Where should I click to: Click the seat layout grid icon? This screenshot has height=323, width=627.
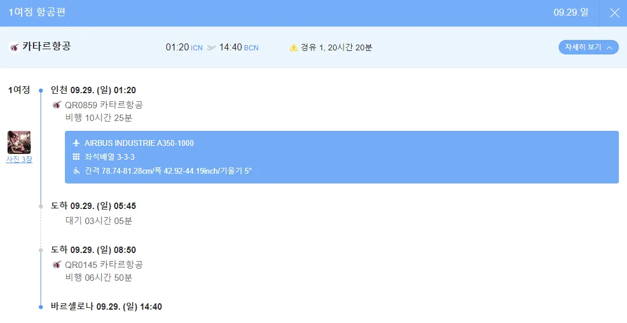click(x=76, y=156)
